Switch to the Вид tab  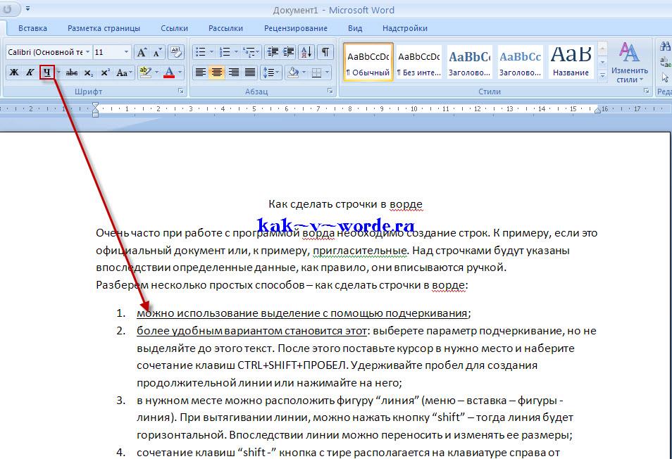[355, 28]
